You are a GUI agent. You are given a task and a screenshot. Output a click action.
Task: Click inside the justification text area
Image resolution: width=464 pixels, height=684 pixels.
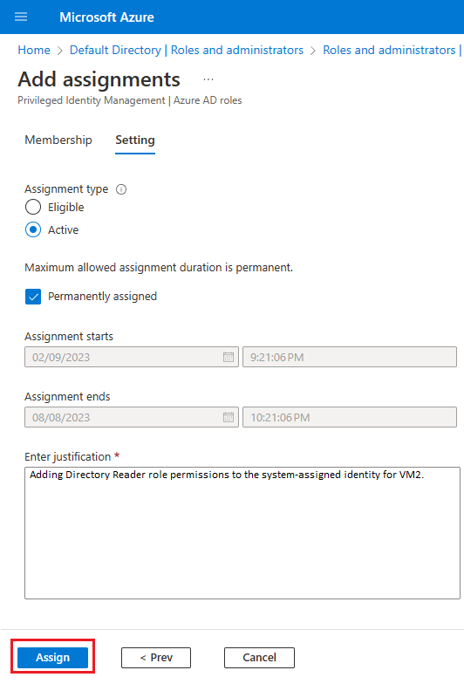(x=242, y=533)
